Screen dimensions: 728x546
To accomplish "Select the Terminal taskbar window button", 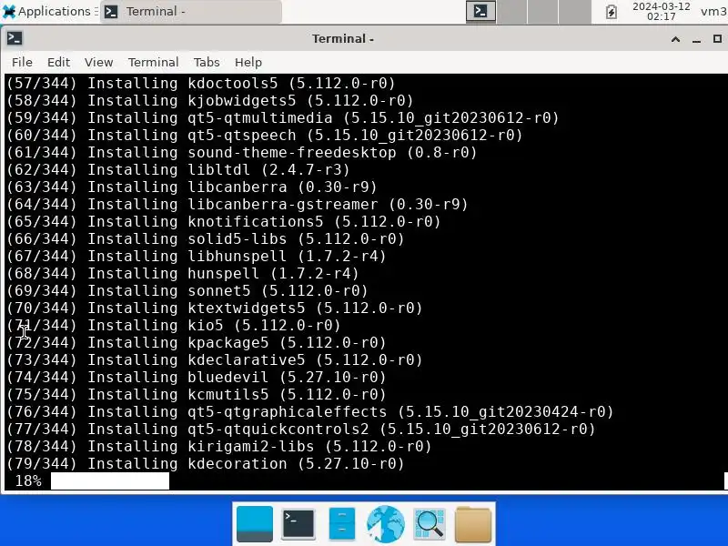I will coord(190,11).
